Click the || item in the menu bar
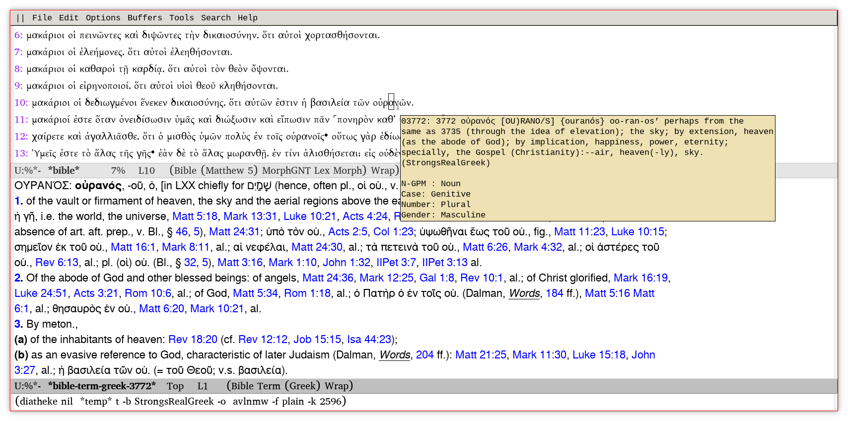This screenshot has height=421, width=848. coord(20,18)
